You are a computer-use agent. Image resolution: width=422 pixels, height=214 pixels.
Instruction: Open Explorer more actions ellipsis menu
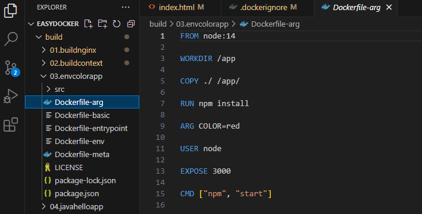coord(126,7)
